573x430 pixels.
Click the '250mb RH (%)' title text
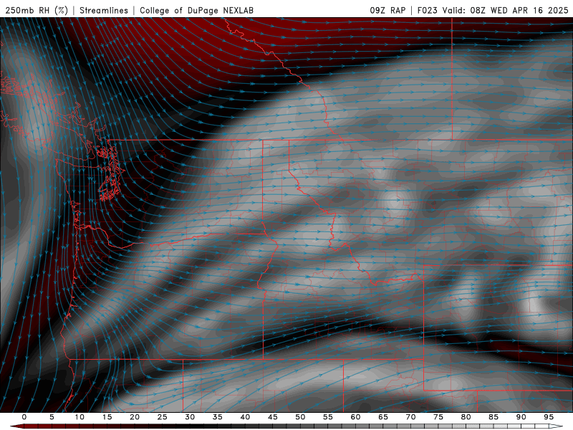pos(37,10)
